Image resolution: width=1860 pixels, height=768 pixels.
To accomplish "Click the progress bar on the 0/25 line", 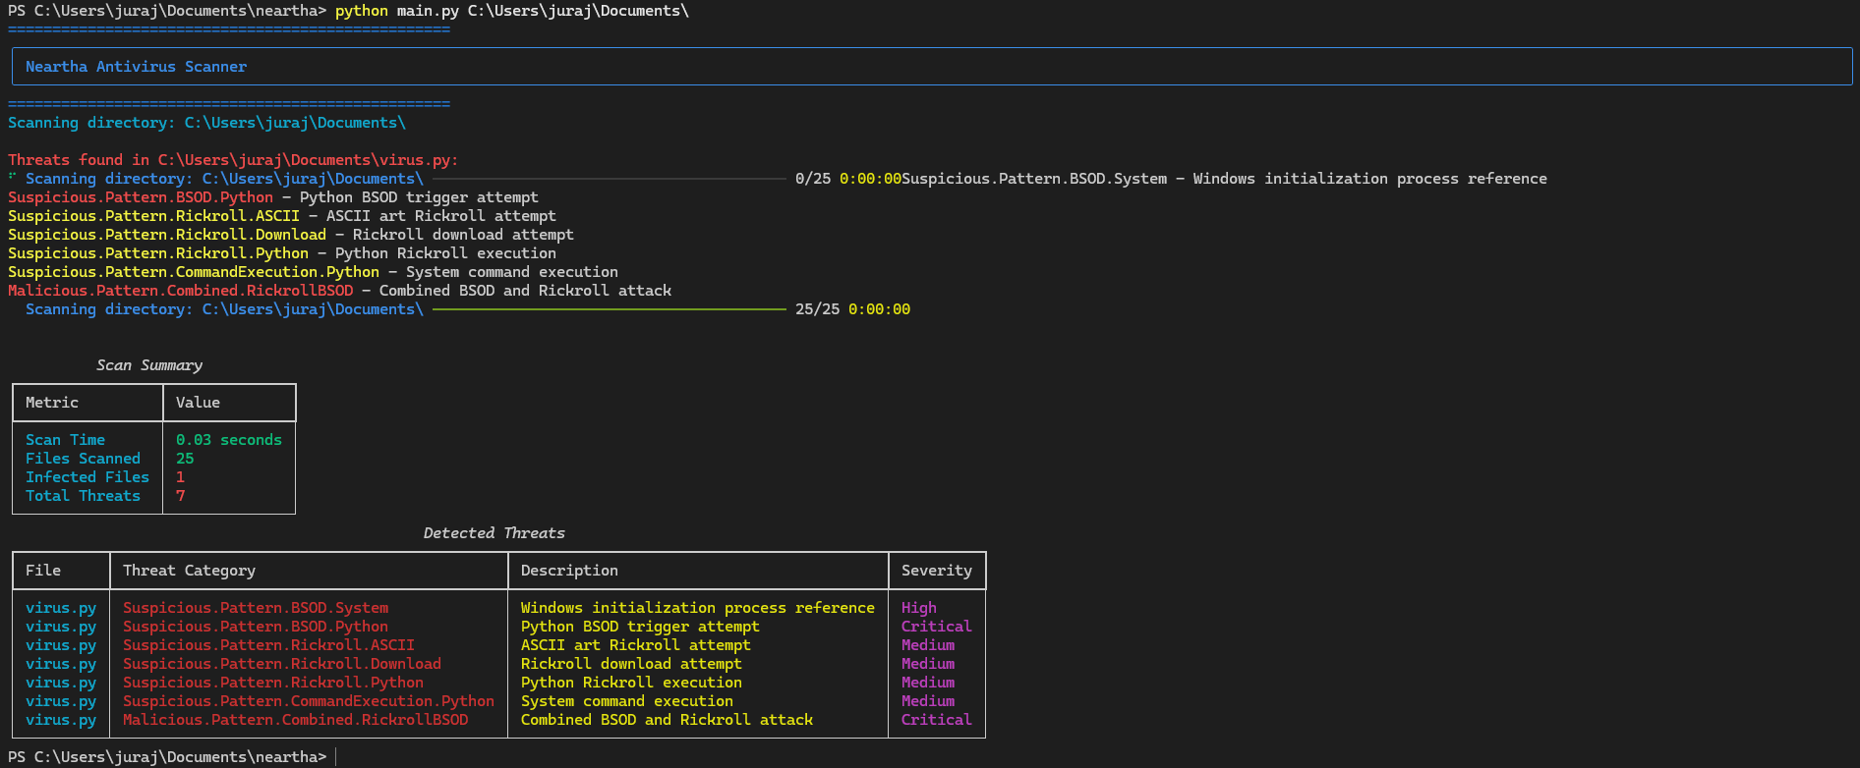I will click(x=610, y=179).
